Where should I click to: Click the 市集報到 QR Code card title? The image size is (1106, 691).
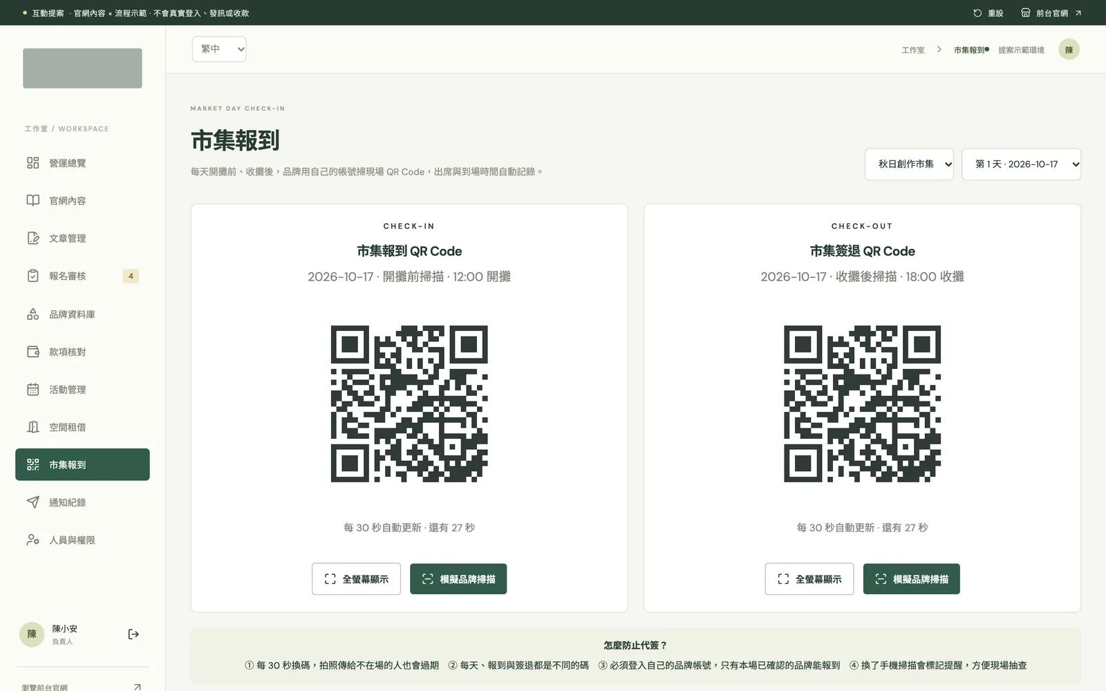[x=409, y=251]
